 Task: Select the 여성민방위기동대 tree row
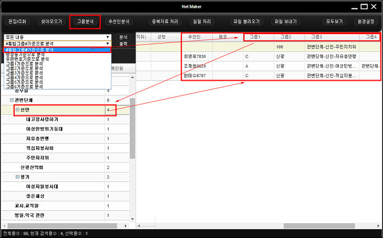tap(65, 129)
